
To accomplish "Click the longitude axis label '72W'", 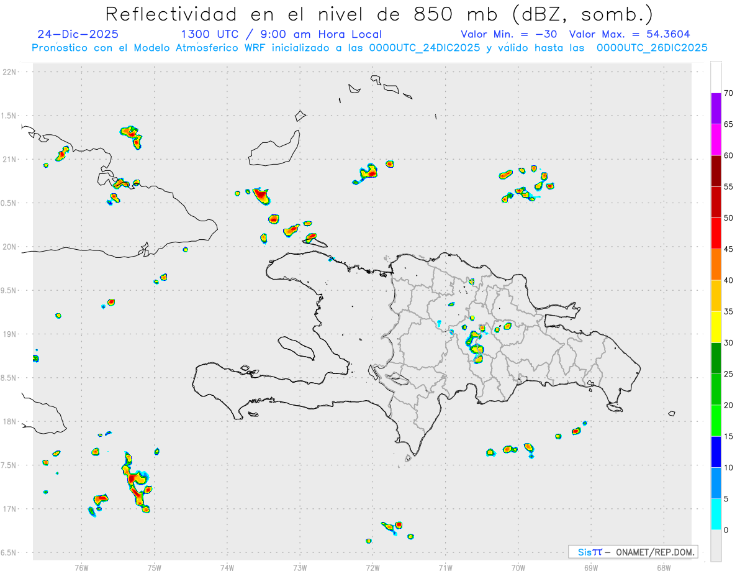I will (x=372, y=567).
